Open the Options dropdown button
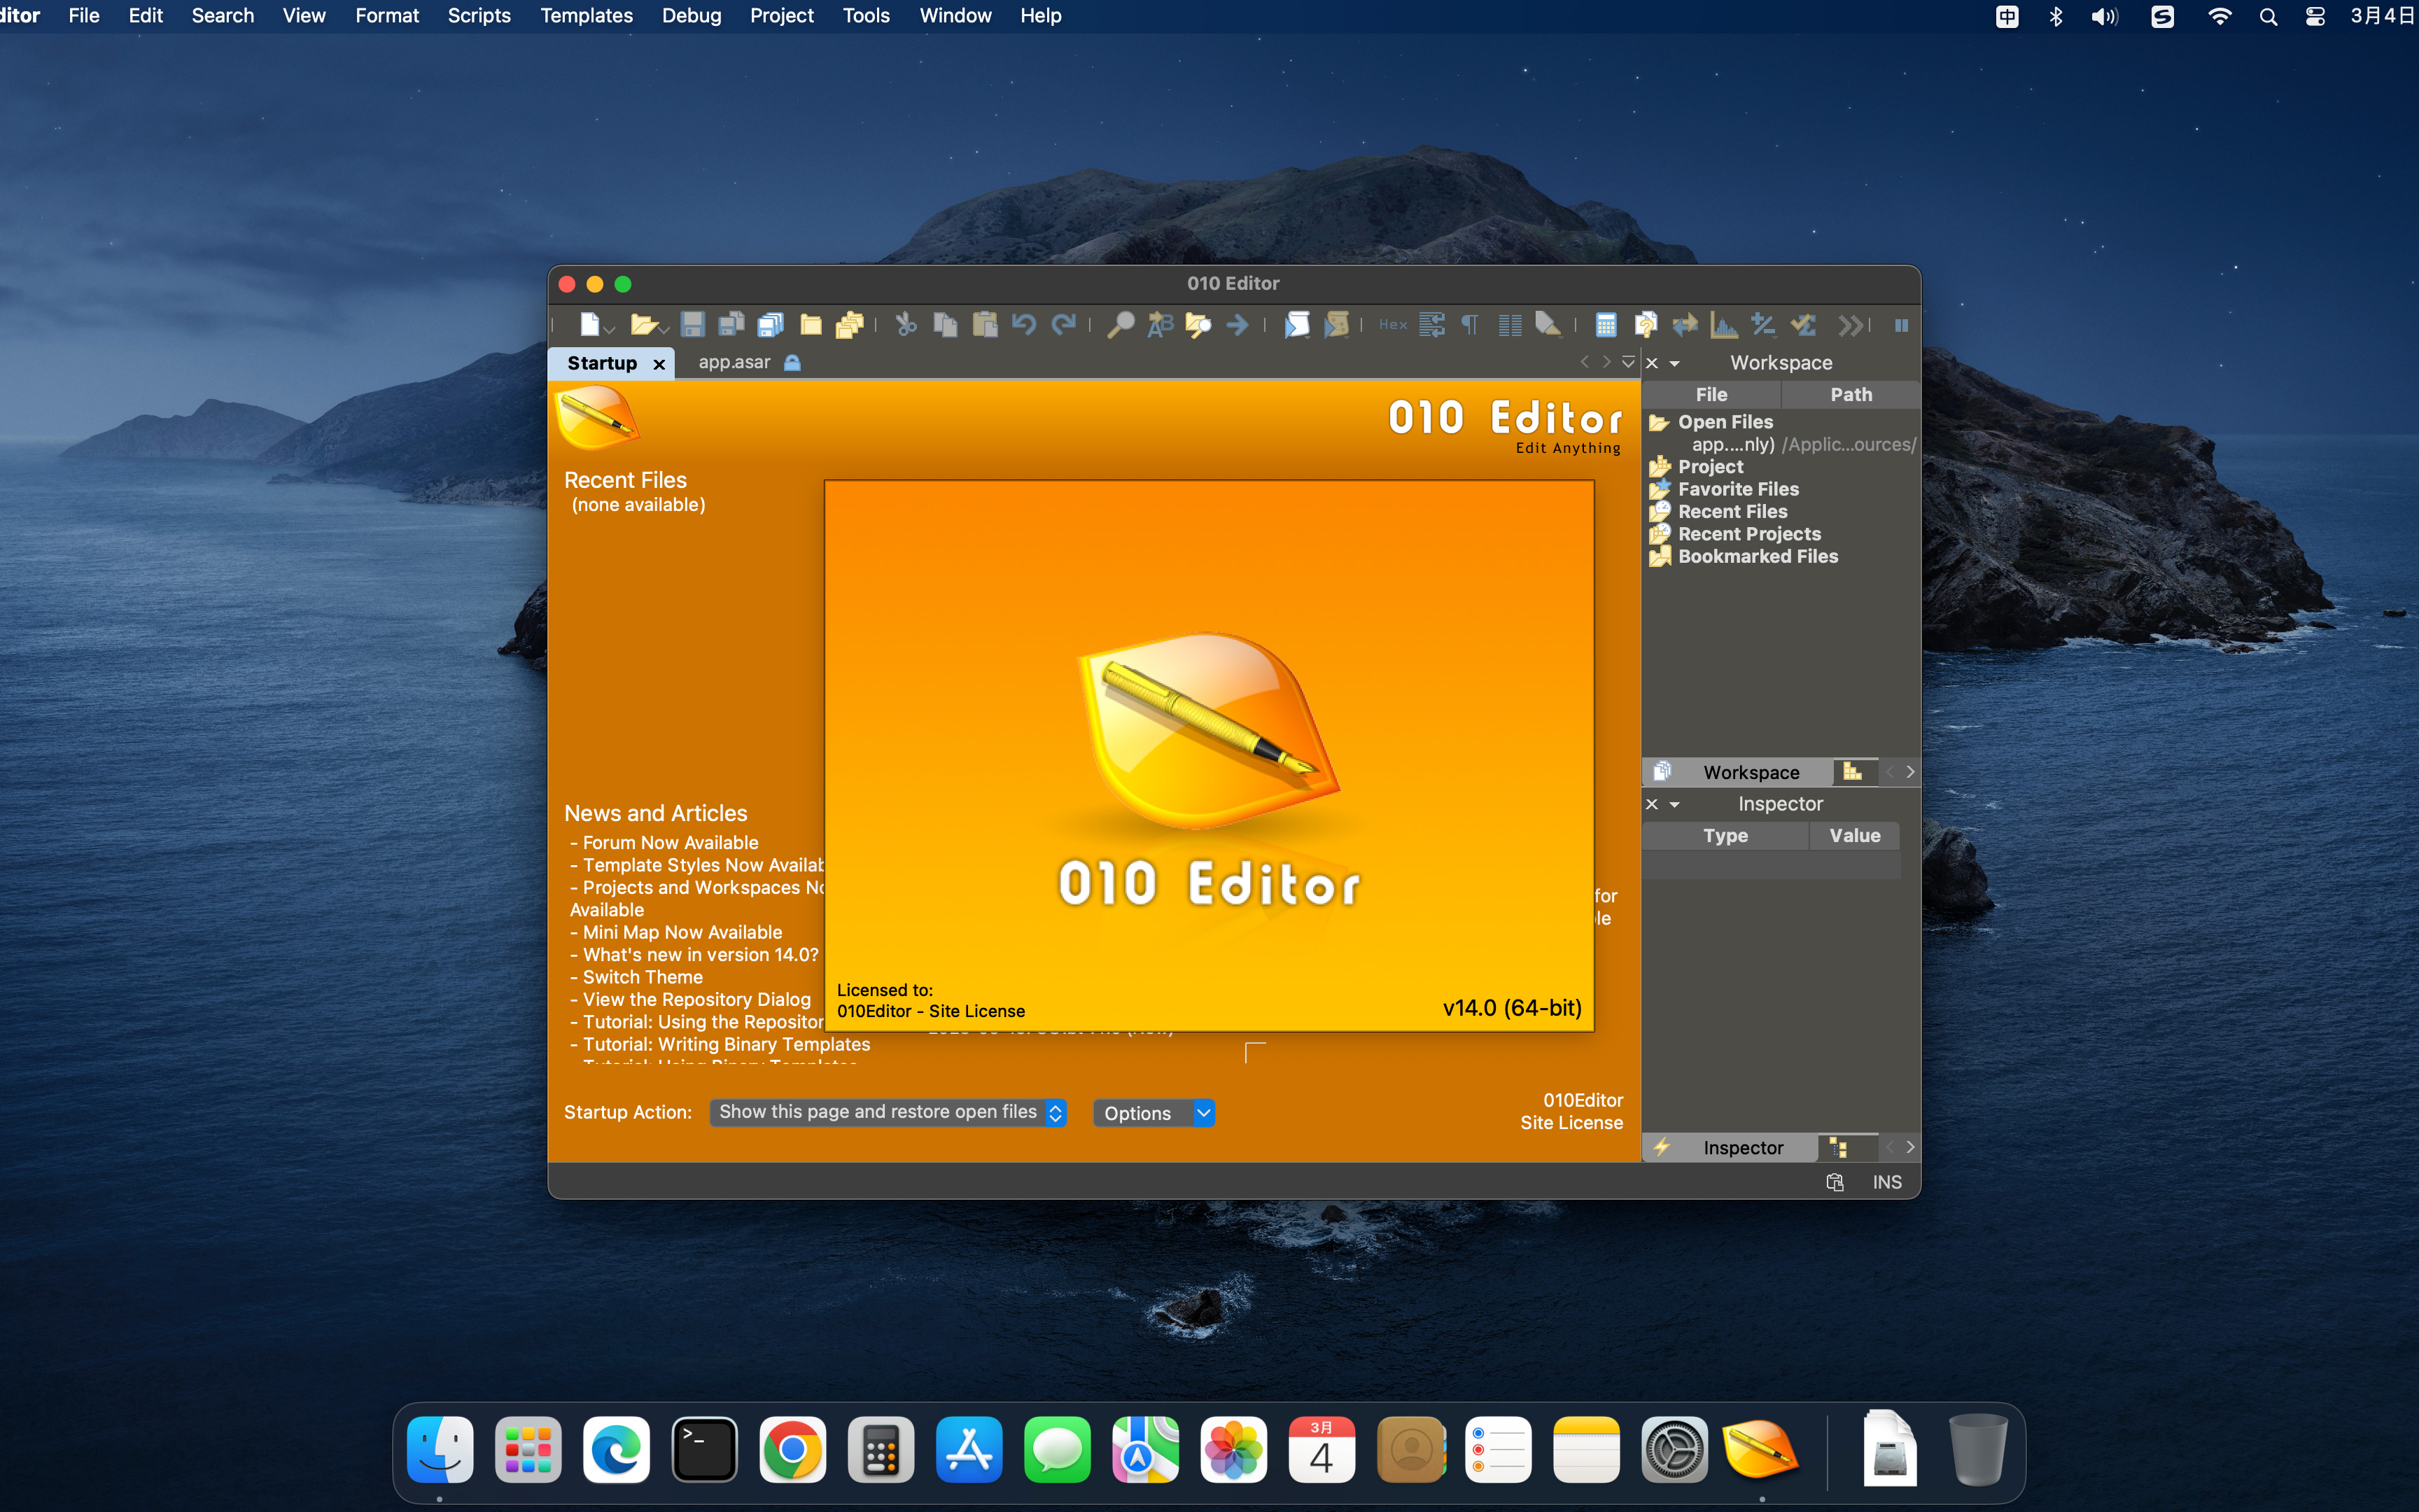2419x1512 pixels. point(1154,1113)
